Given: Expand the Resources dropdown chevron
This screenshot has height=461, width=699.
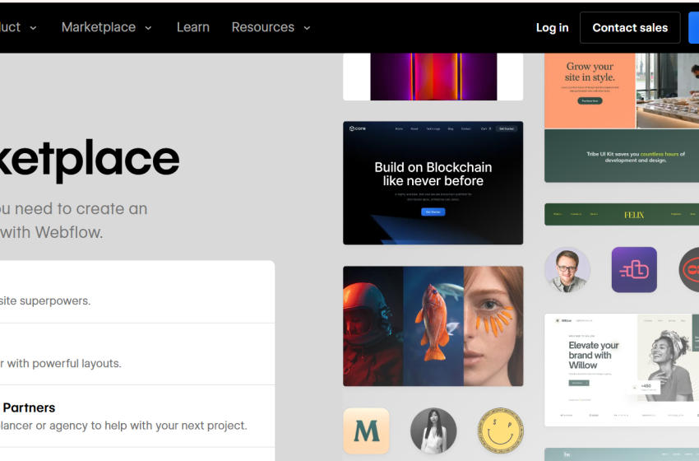Looking at the screenshot, I should coord(308,28).
